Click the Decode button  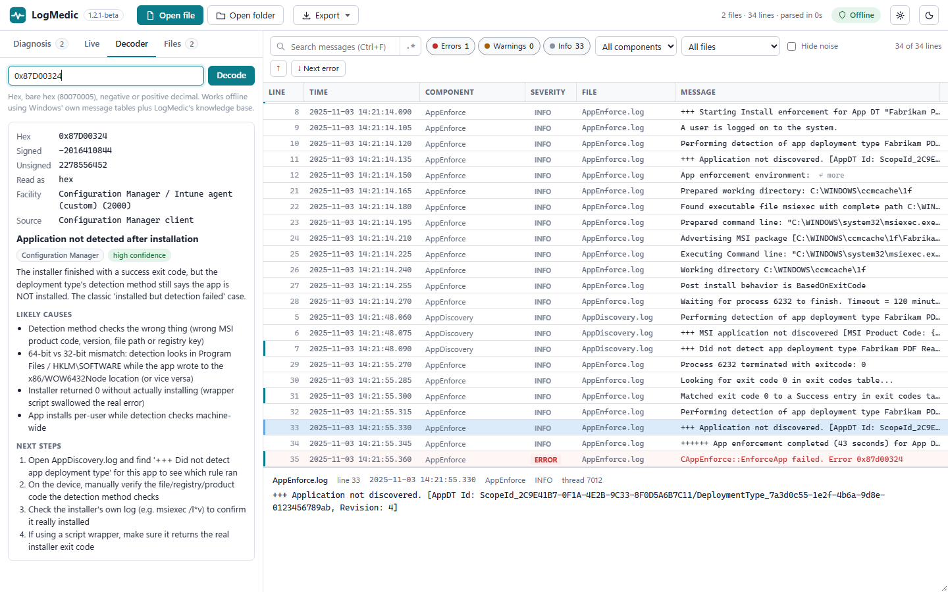pyautogui.click(x=231, y=76)
